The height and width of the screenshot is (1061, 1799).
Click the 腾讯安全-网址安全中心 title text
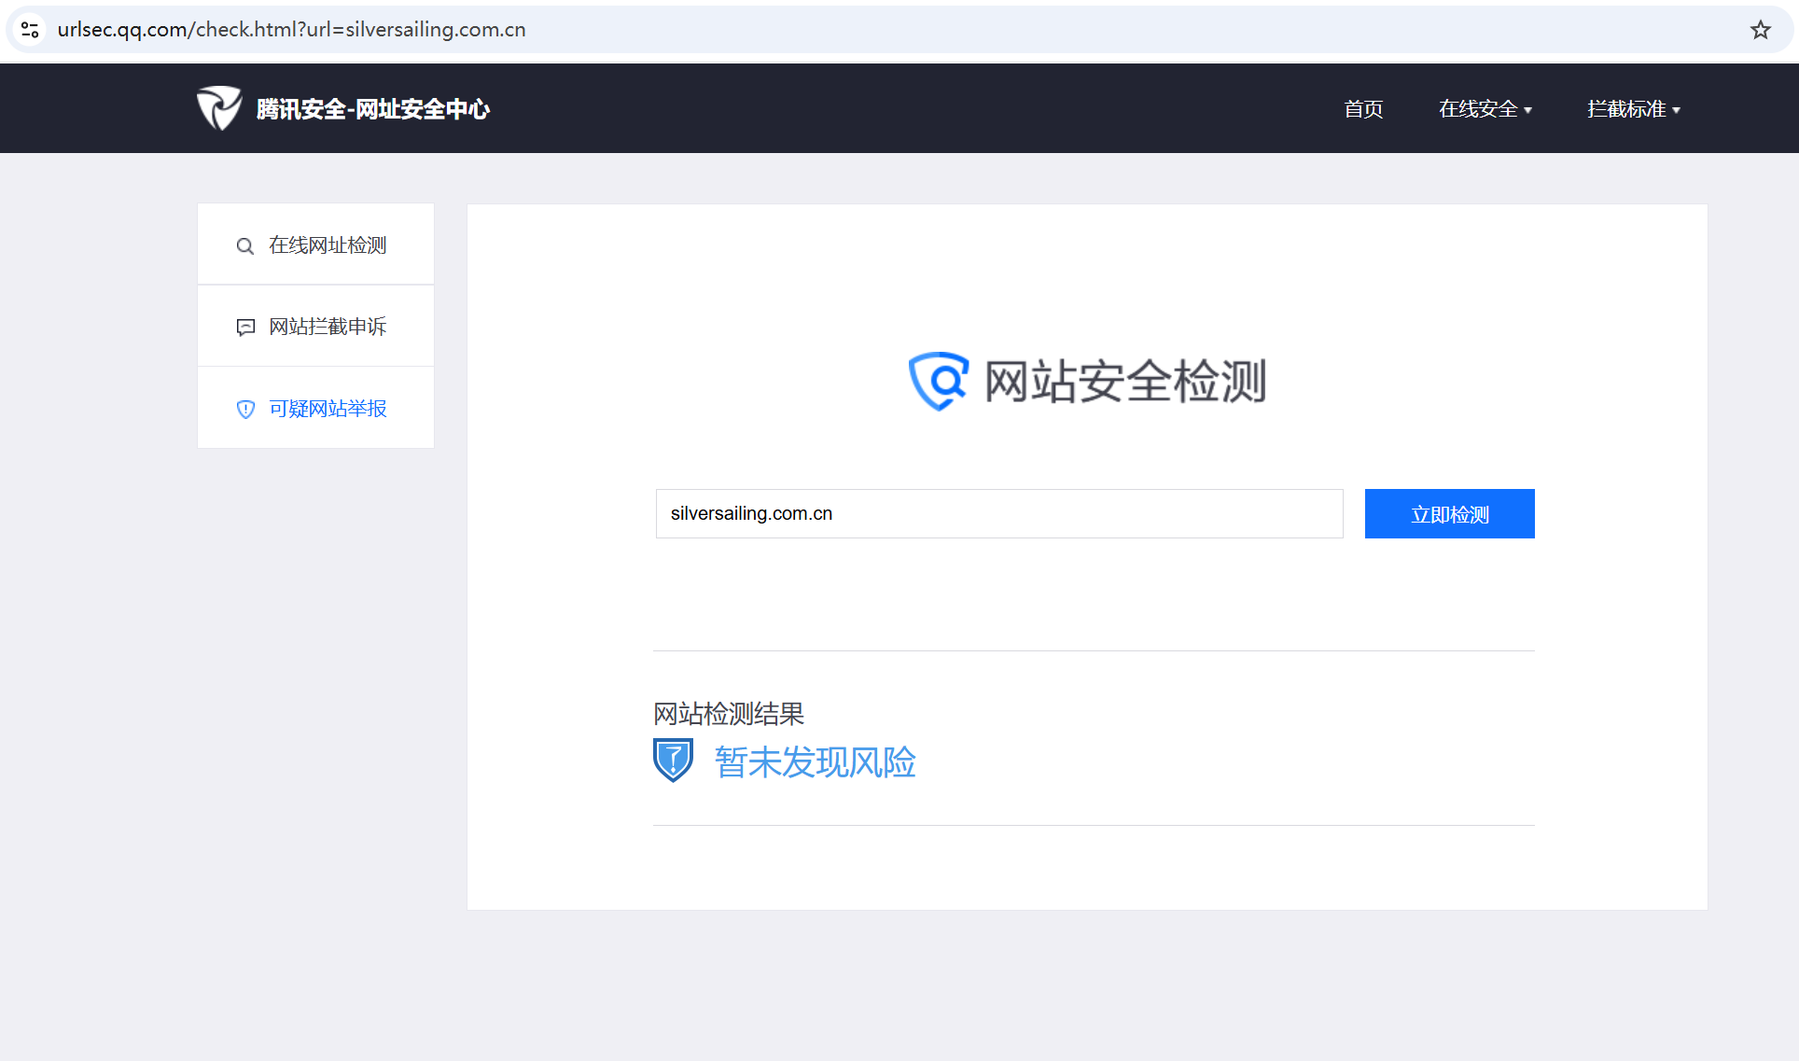point(372,109)
